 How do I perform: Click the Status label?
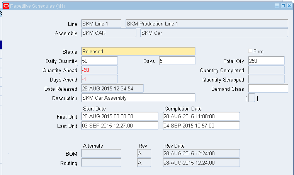tap(70, 52)
